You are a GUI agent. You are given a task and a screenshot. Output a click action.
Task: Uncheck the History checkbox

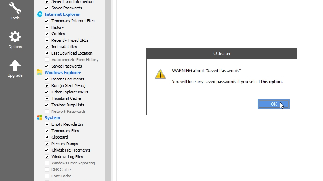click(47, 27)
